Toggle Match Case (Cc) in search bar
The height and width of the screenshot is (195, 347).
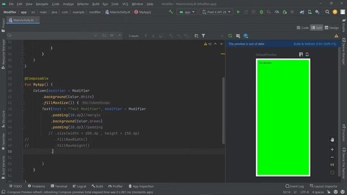click(x=104, y=36)
